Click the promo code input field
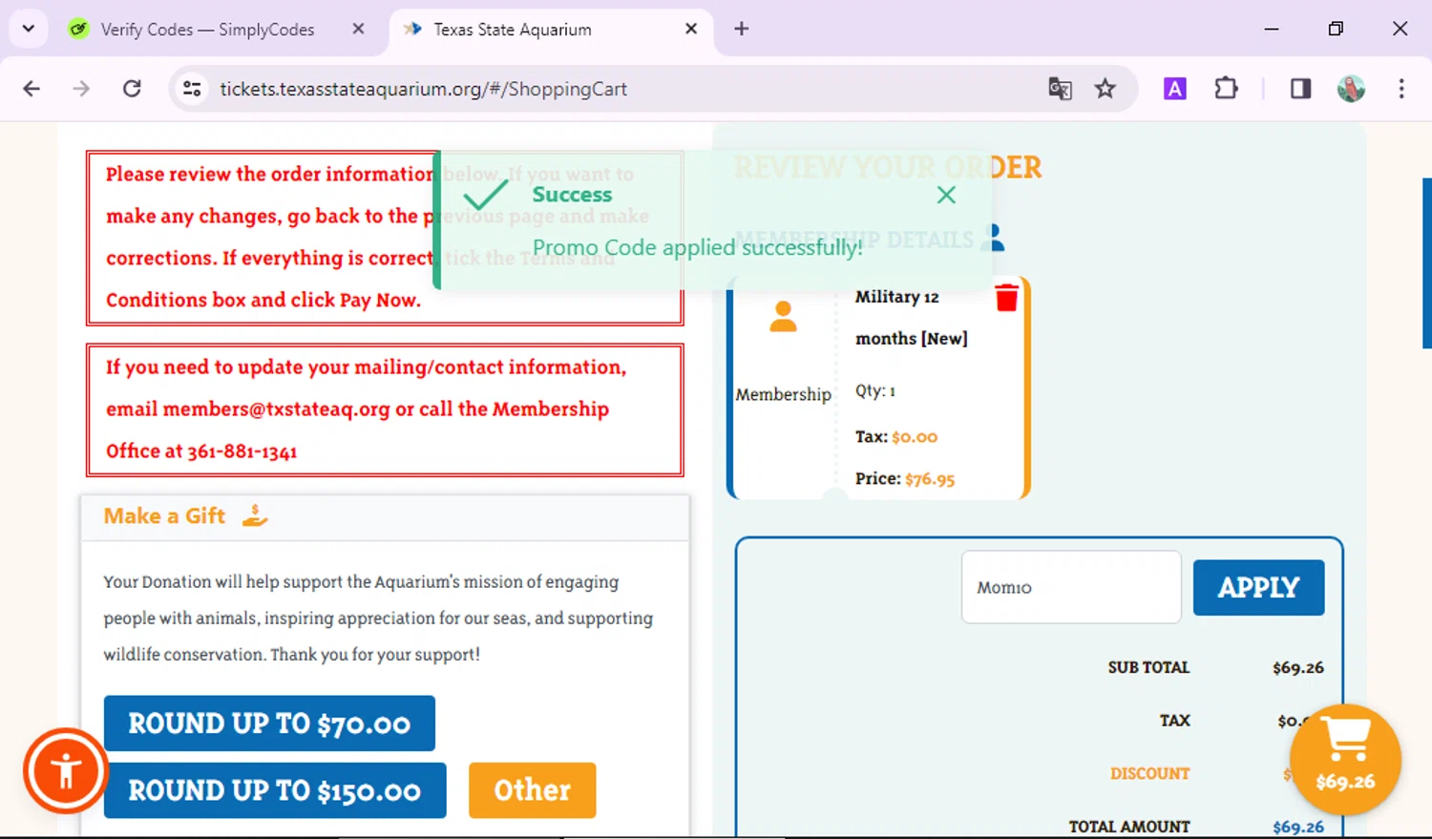The height and width of the screenshot is (839, 1432). (1071, 587)
